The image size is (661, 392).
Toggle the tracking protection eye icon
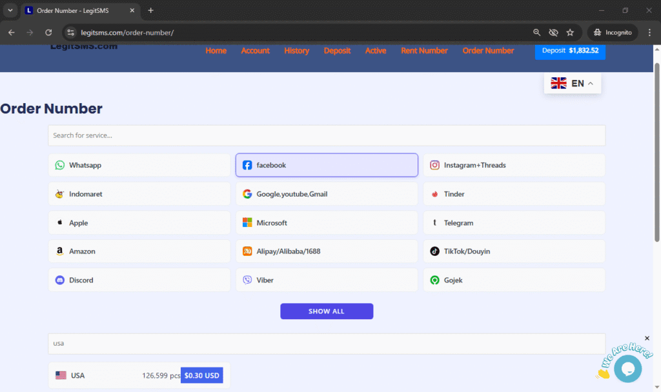[x=553, y=32]
